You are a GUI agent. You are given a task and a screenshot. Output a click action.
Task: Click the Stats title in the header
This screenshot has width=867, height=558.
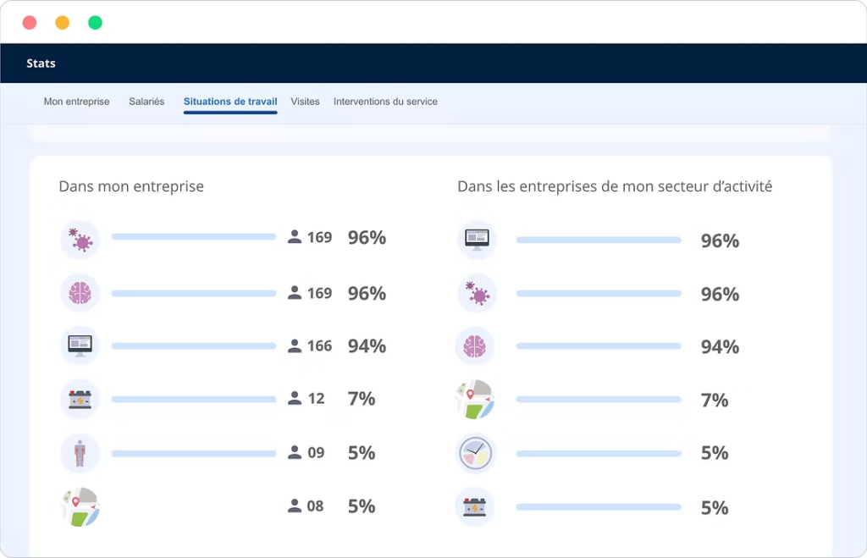click(41, 64)
